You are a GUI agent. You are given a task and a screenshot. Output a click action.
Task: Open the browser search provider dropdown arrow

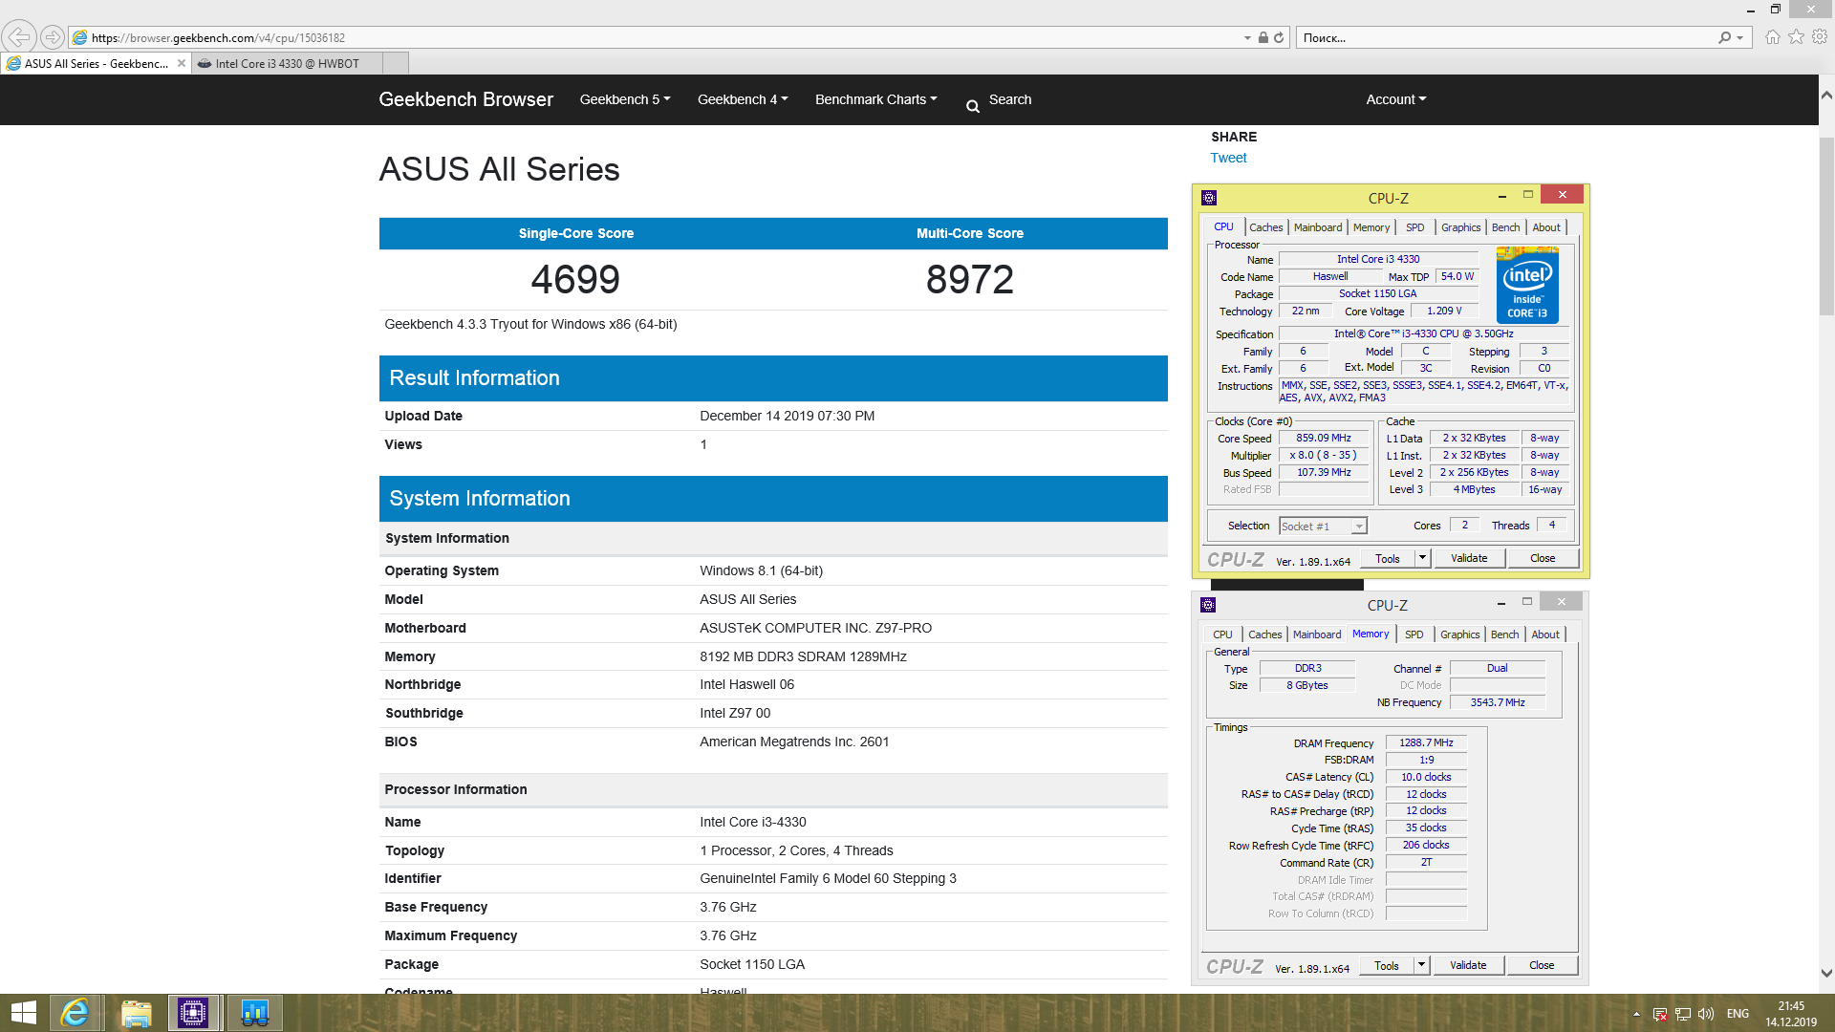1740,37
